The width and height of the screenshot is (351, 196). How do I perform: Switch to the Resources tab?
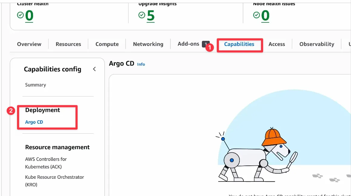tap(68, 44)
